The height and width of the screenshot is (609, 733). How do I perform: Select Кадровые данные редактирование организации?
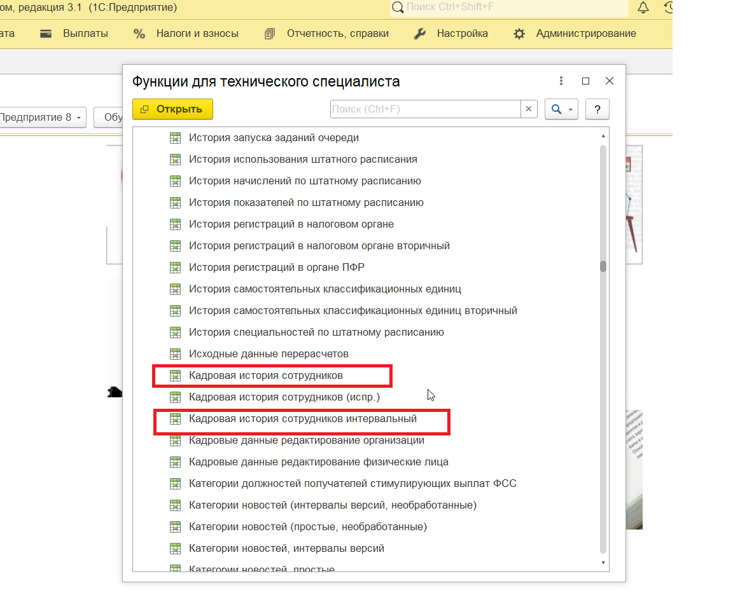tap(307, 440)
